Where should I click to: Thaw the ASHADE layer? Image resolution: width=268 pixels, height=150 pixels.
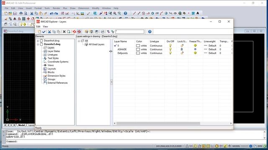tap(195, 49)
